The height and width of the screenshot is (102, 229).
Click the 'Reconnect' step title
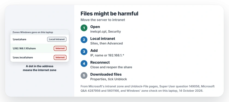(100, 62)
